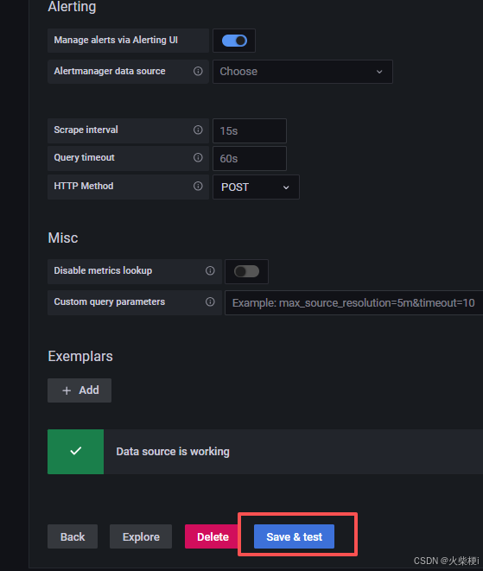Add an exemplar with Add button

[79, 390]
